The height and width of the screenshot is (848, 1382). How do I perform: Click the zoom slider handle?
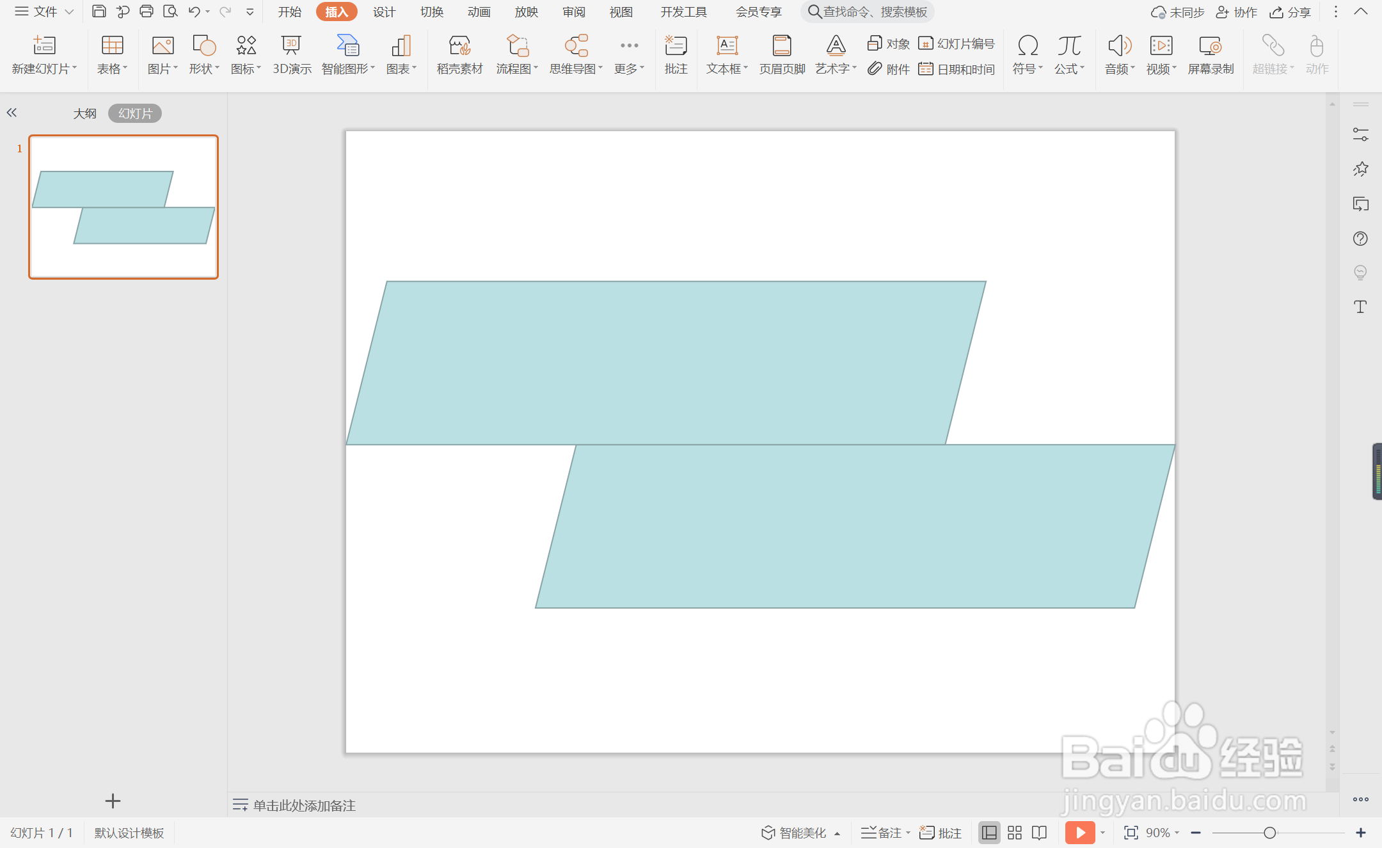coord(1269,833)
